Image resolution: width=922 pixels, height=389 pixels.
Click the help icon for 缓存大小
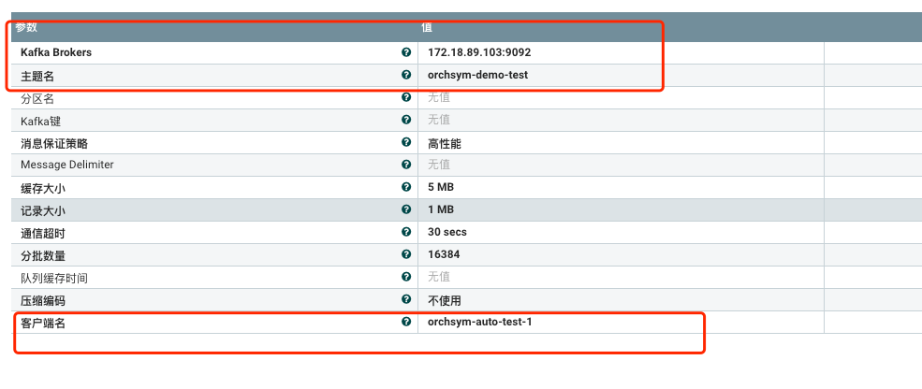(406, 187)
